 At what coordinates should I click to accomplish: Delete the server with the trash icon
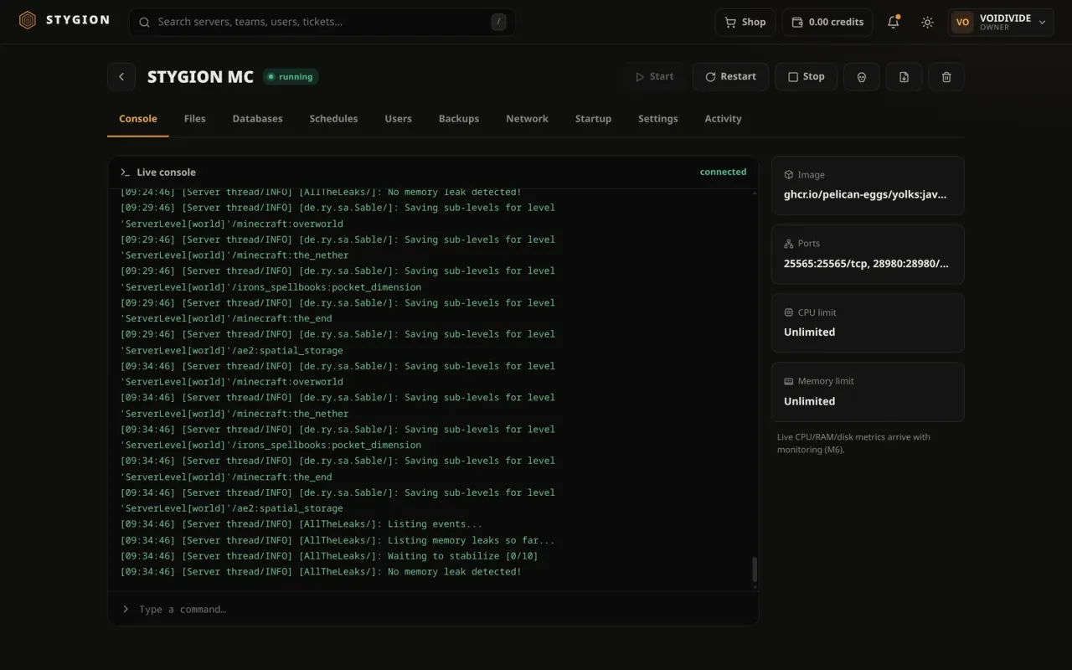946,77
